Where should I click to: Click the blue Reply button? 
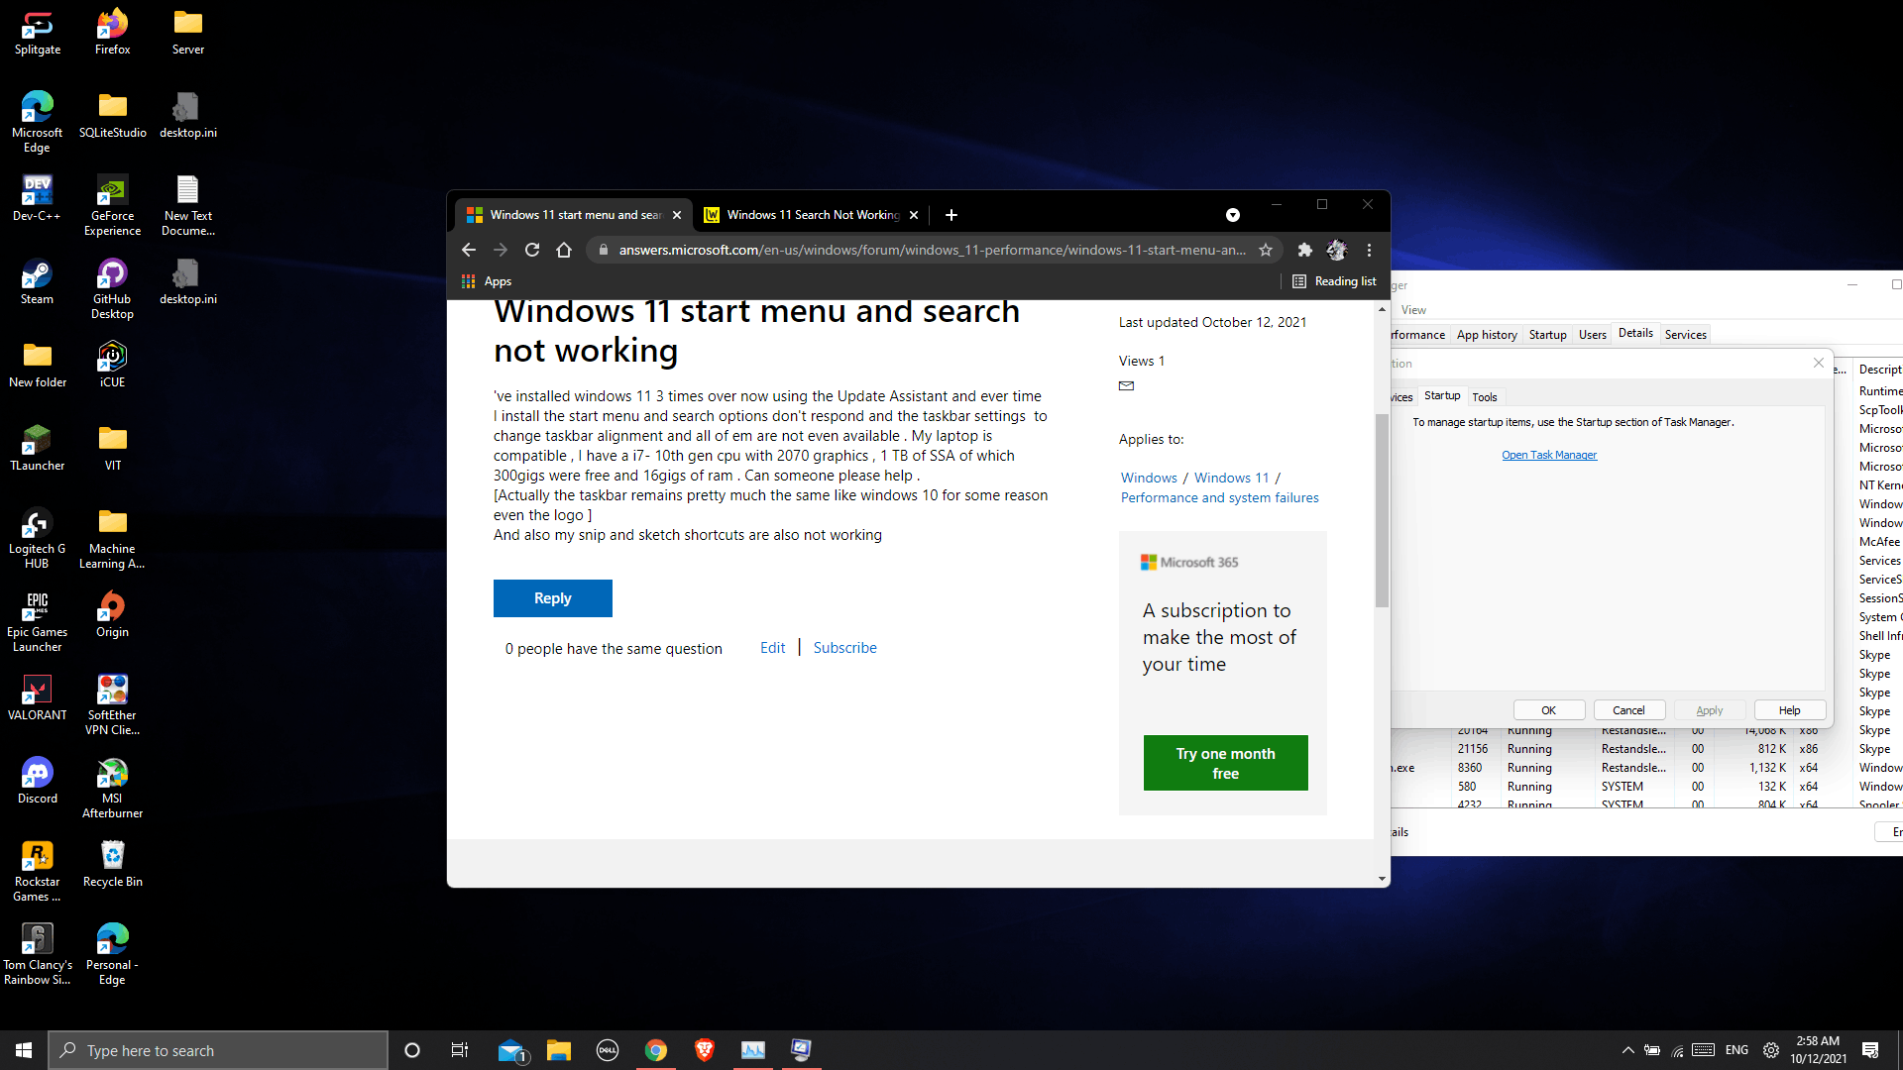(x=553, y=598)
